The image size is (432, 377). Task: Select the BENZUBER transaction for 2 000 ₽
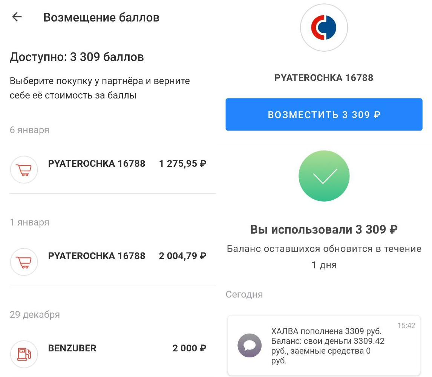click(72, 348)
